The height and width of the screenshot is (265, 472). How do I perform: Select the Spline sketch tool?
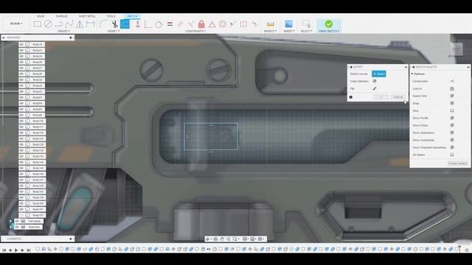(69, 24)
